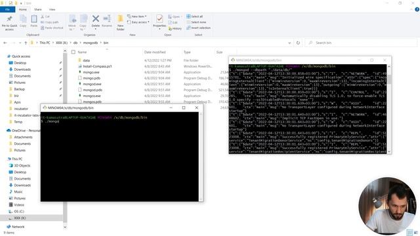Image resolution: width=420 pixels, height=236 pixels.
Task: Click Copy path in ribbon
Action: point(50,22)
